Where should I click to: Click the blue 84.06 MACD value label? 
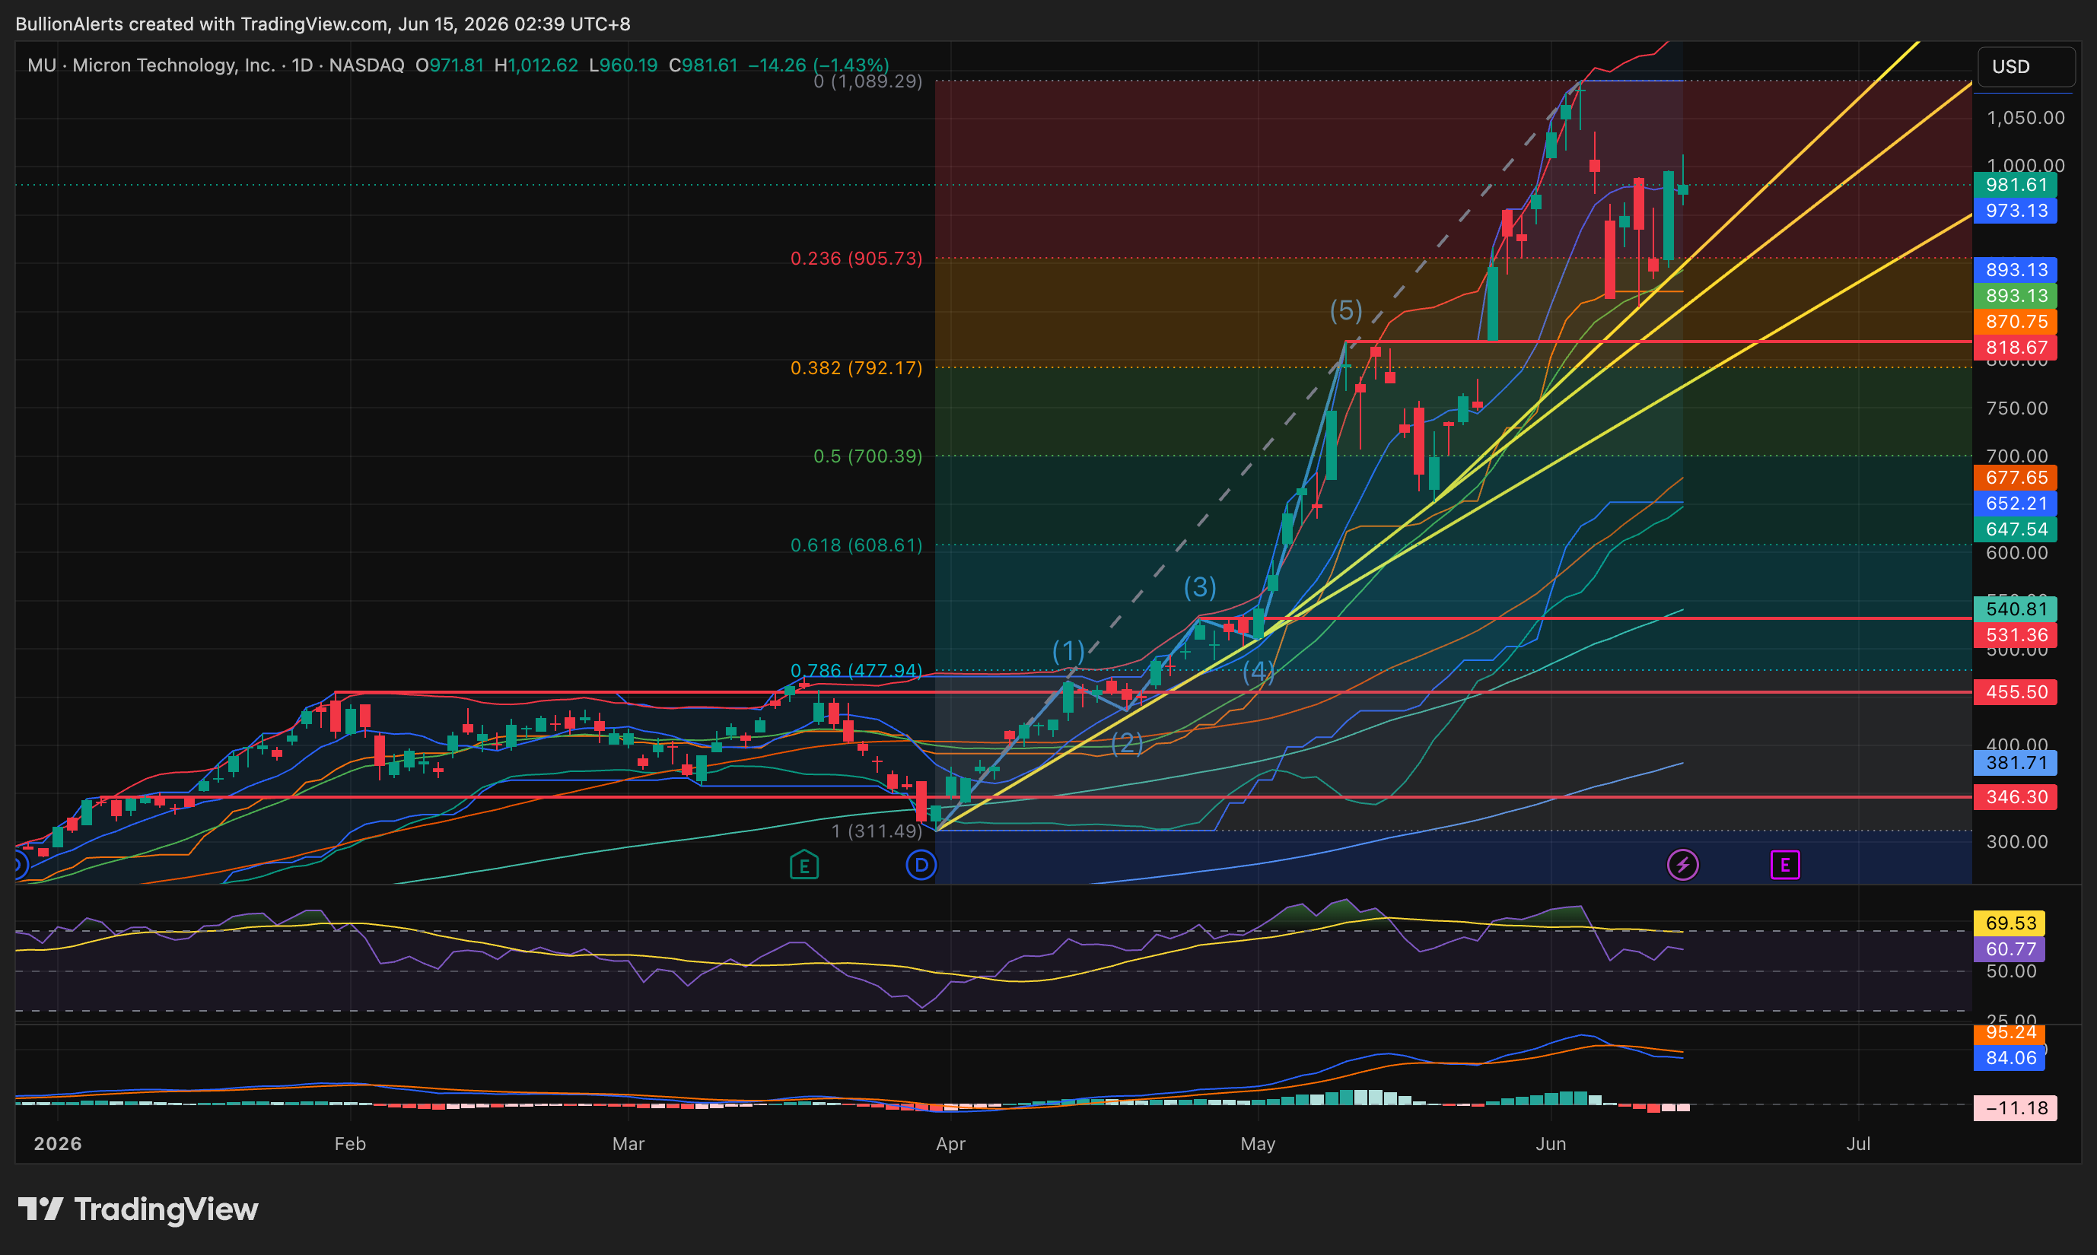[x=2009, y=1059]
